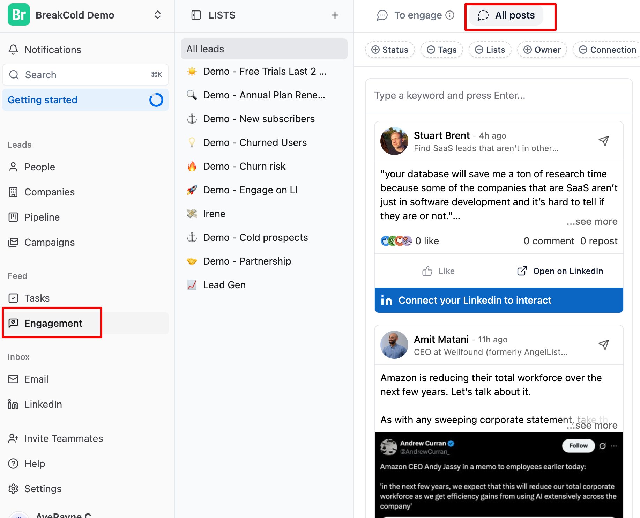Click Open on LinkedIn for Stuart's post
The height and width of the screenshot is (518, 640).
pos(560,271)
